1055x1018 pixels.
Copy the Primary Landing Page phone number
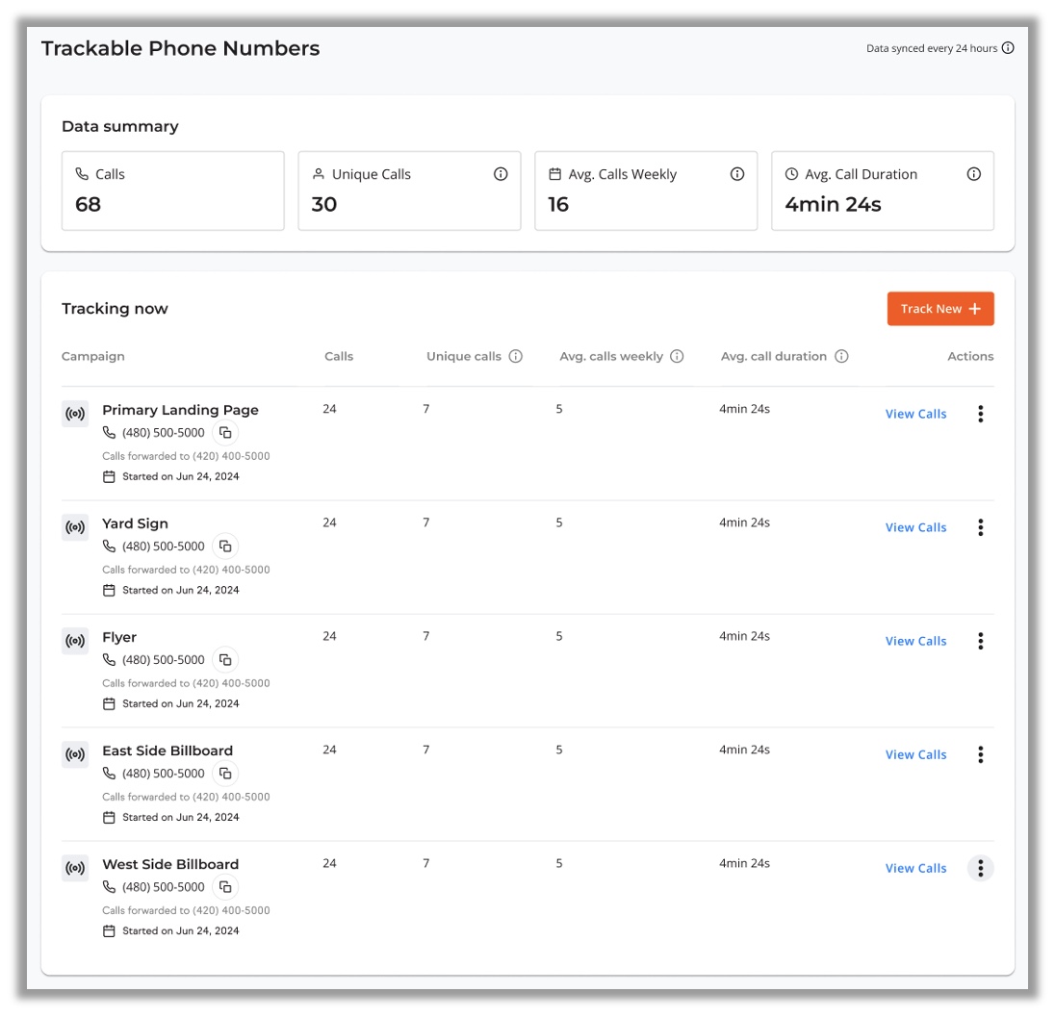coord(225,433)
